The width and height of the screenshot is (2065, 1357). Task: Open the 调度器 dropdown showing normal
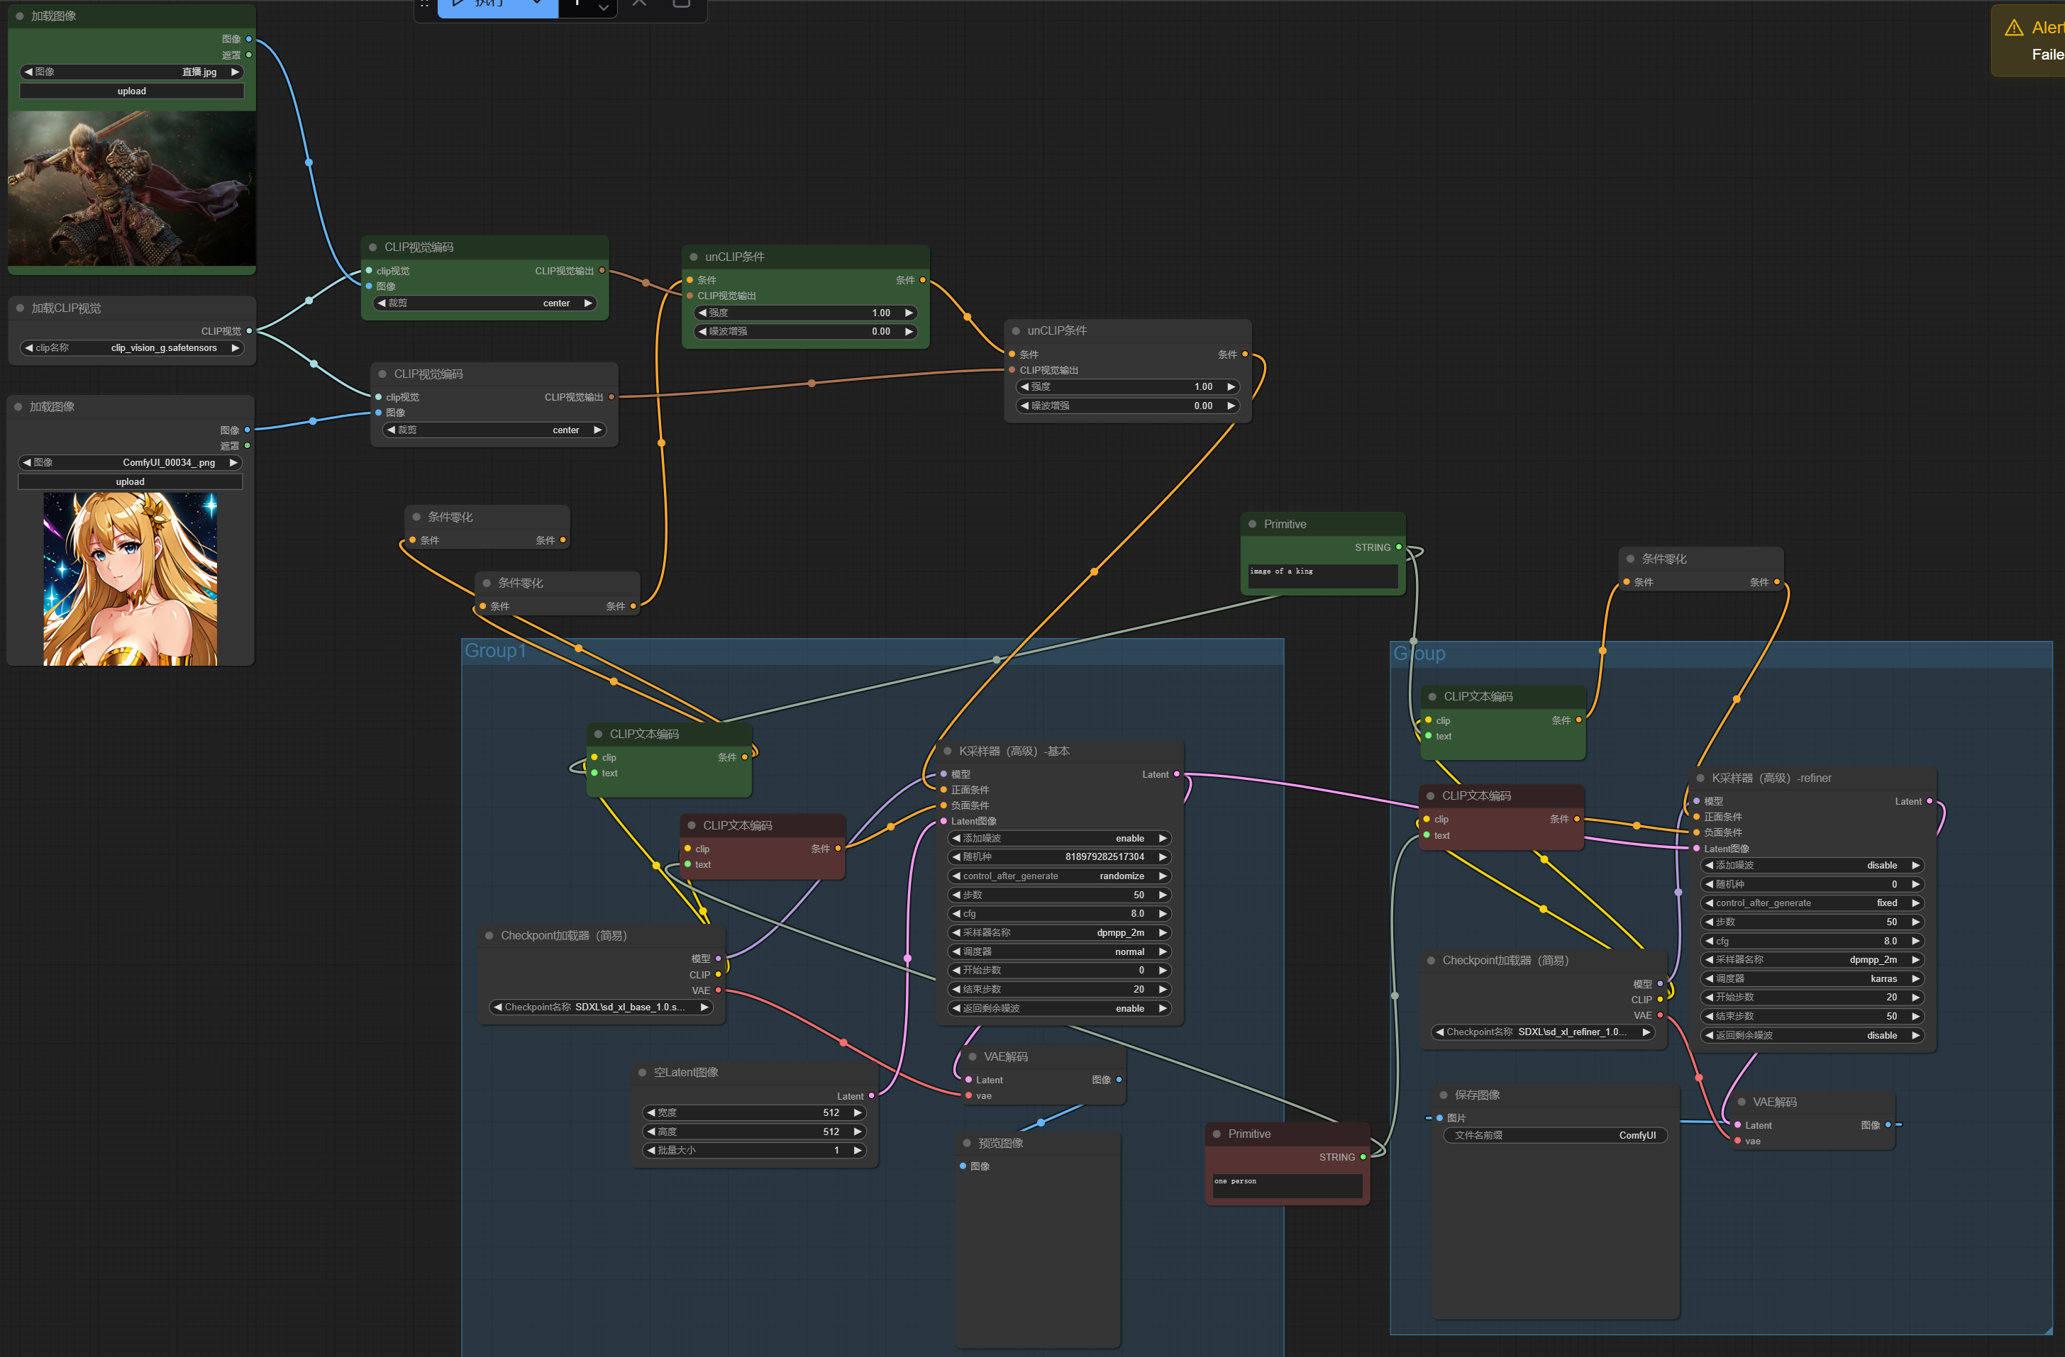pos(1058,952)
